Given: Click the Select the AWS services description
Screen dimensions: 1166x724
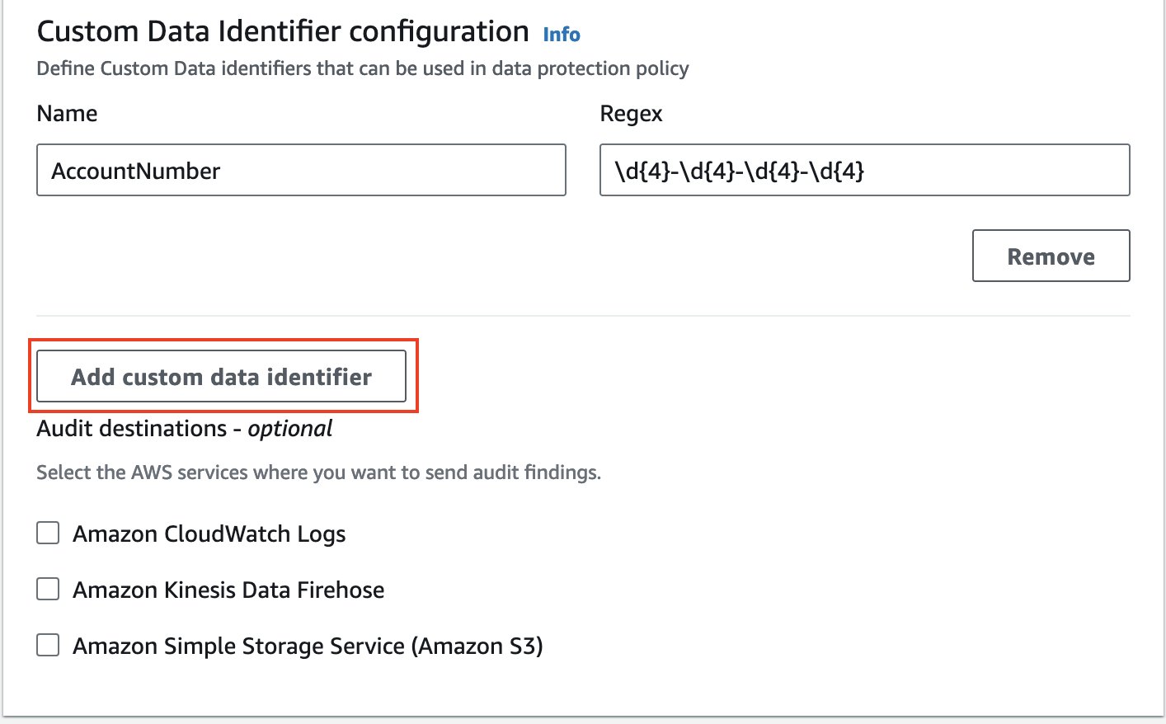Looking at the screenshot, I should [318, 472].
